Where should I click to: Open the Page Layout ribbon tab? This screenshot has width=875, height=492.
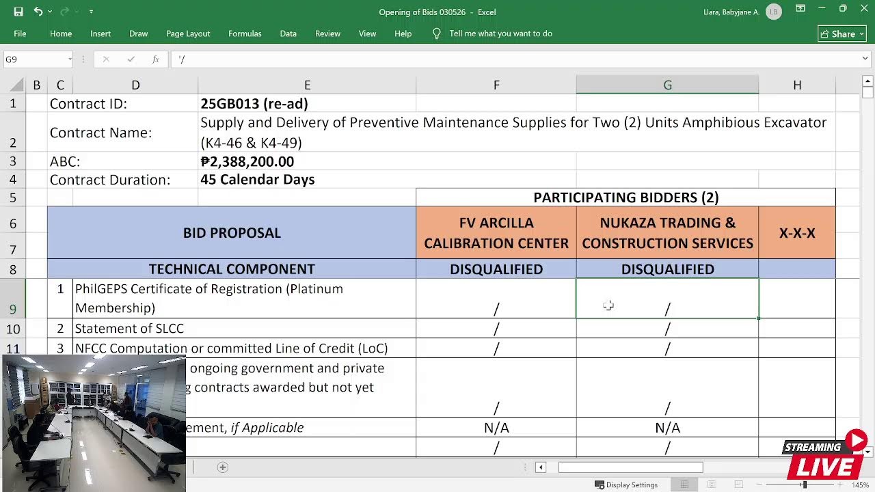pyautogui.click(x=188, y=33)
